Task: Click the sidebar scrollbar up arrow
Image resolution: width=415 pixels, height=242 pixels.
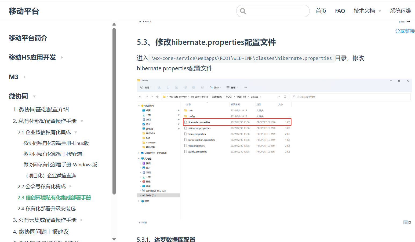Action: (114, 24)
